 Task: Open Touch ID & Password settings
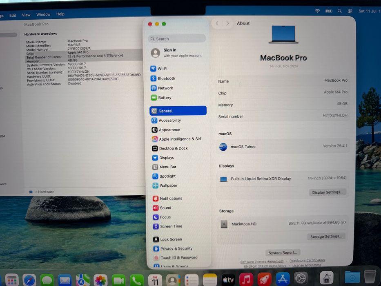(176, 257)
